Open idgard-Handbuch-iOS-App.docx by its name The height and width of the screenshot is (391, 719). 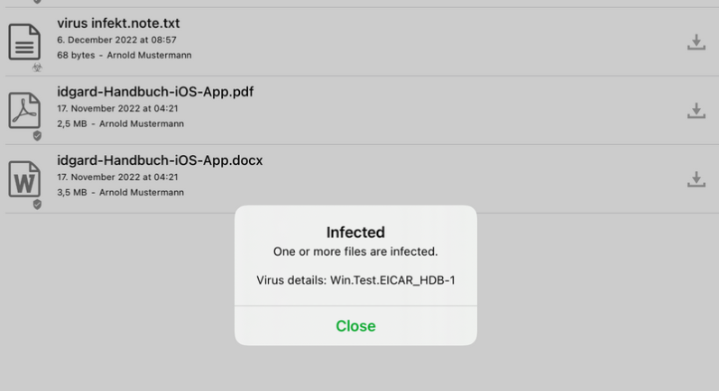pyautogui.click(x=160, y=160)
